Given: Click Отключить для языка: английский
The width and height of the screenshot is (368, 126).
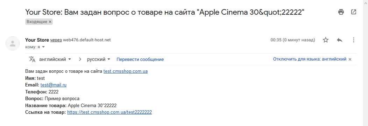Looking at the screenshot, I should click(x=310, y=59).
